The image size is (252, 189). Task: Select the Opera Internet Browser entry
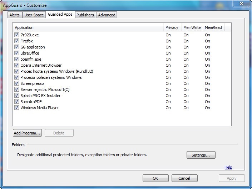41,65
